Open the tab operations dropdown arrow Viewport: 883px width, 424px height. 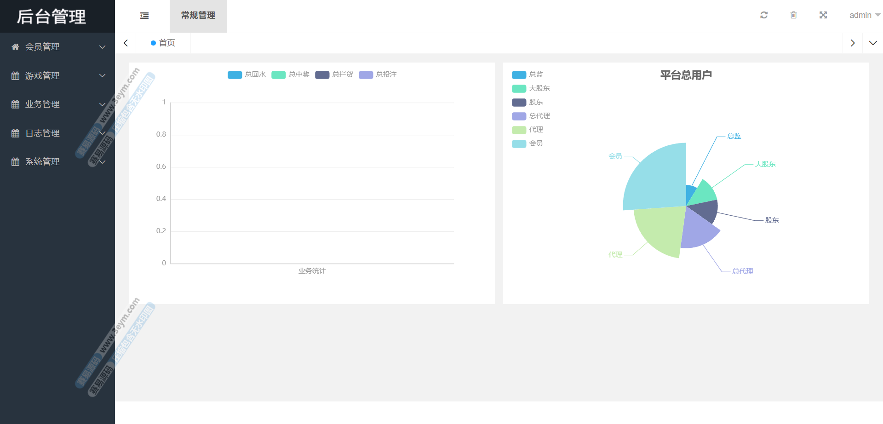tap(872, 43)
